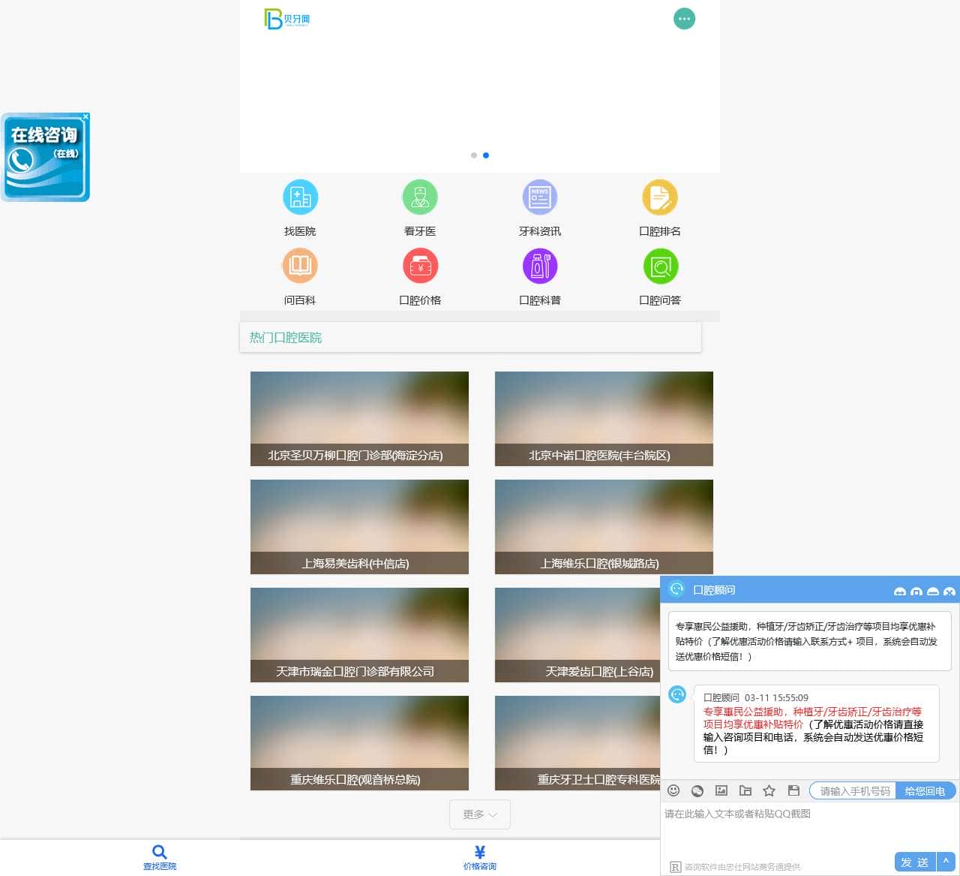Image resolution: width=960 pixels, height=876 pixels.
Task: Open the 问百科 encyclopedia icon
Action: click(300, 266)
